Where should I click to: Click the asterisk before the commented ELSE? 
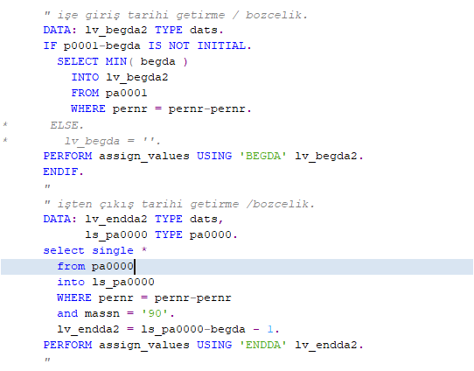(5, 124)
